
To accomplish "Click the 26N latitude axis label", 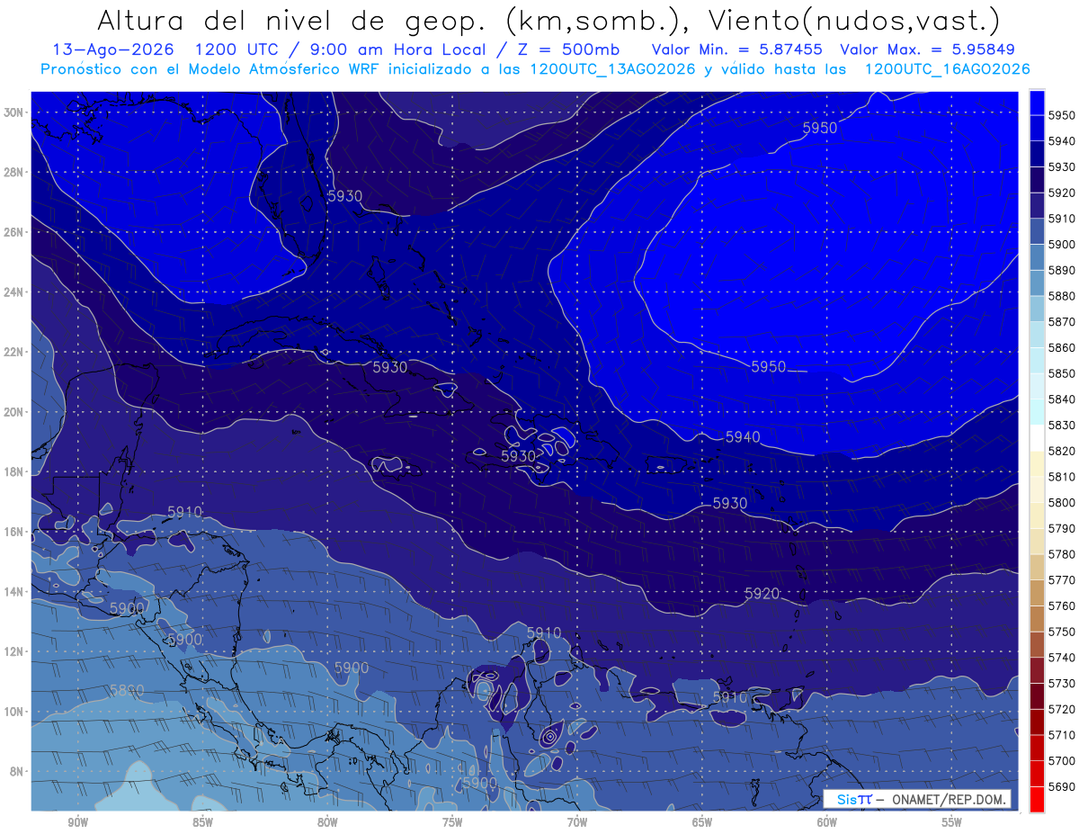I will (x=15, y=232).
